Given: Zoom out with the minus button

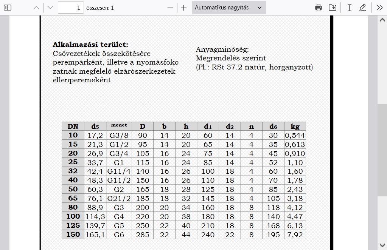Looking at the screenshot, I should tap(170, 8).
